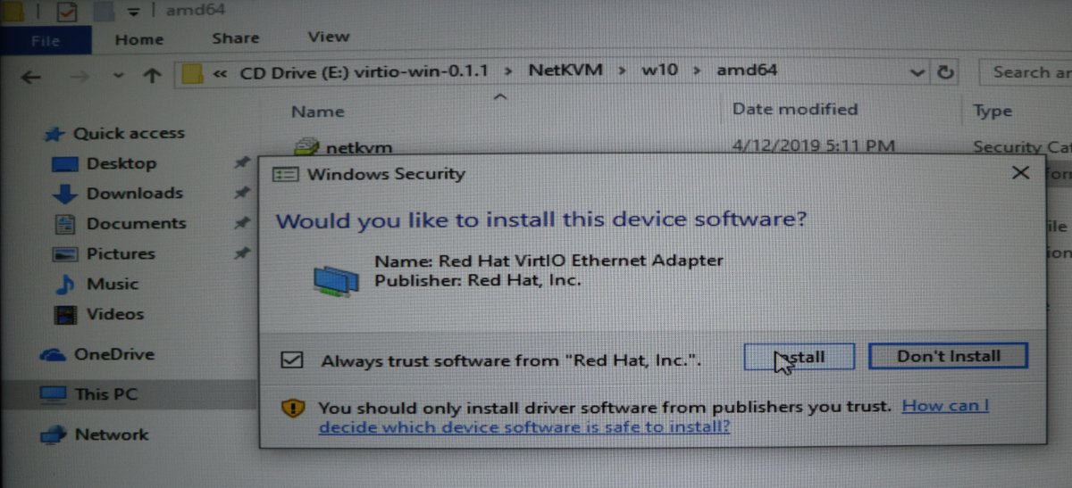Switch to the View ribbon tab
Viewport: 1072px width, 488px height.
click(328, 37)
